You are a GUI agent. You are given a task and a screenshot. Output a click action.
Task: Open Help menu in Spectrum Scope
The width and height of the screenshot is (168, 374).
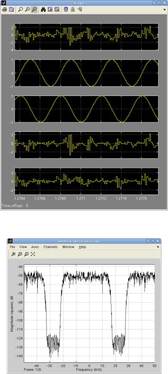[82, 247]
